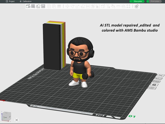Screen dimensions: 165x124
Task: Click plate auto-orient icon beside bed
Action: click(159, 78)
